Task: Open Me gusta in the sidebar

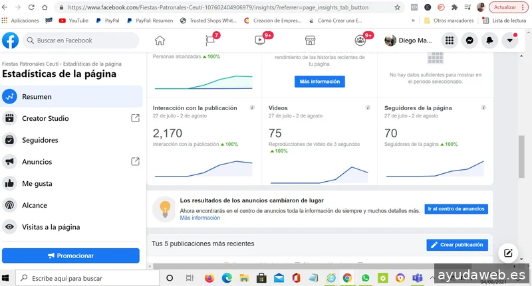Action: click(71, 183)
